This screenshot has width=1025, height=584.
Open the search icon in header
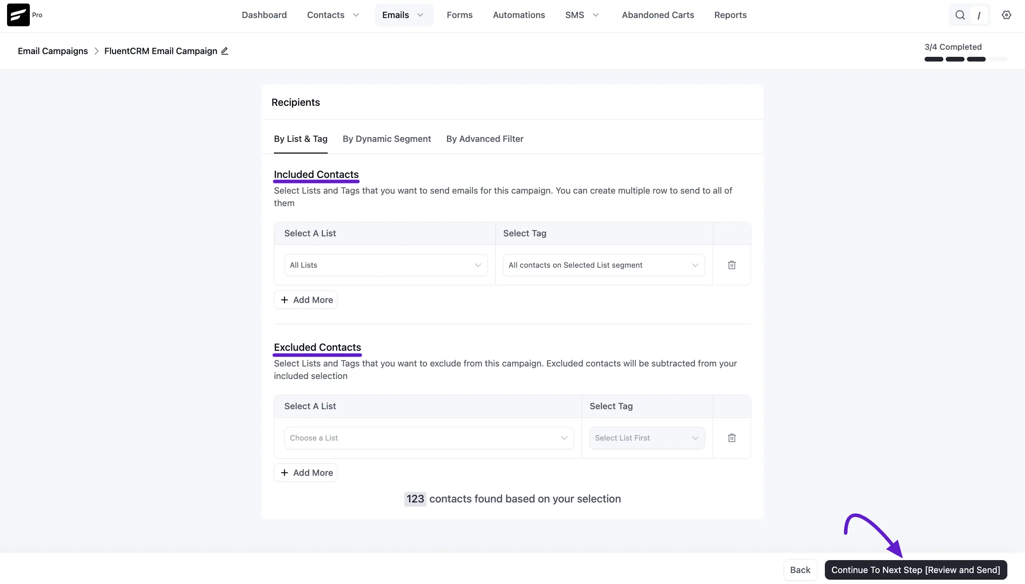(959, 15)
